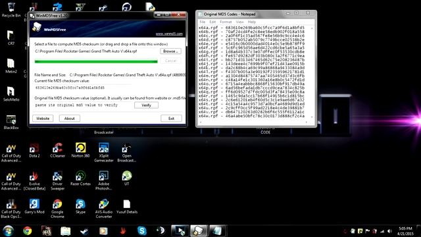Click the x64a.rpf line in Notepad
Screen dimensions: 421x237
pyautogui.click(x=251, y=28)
